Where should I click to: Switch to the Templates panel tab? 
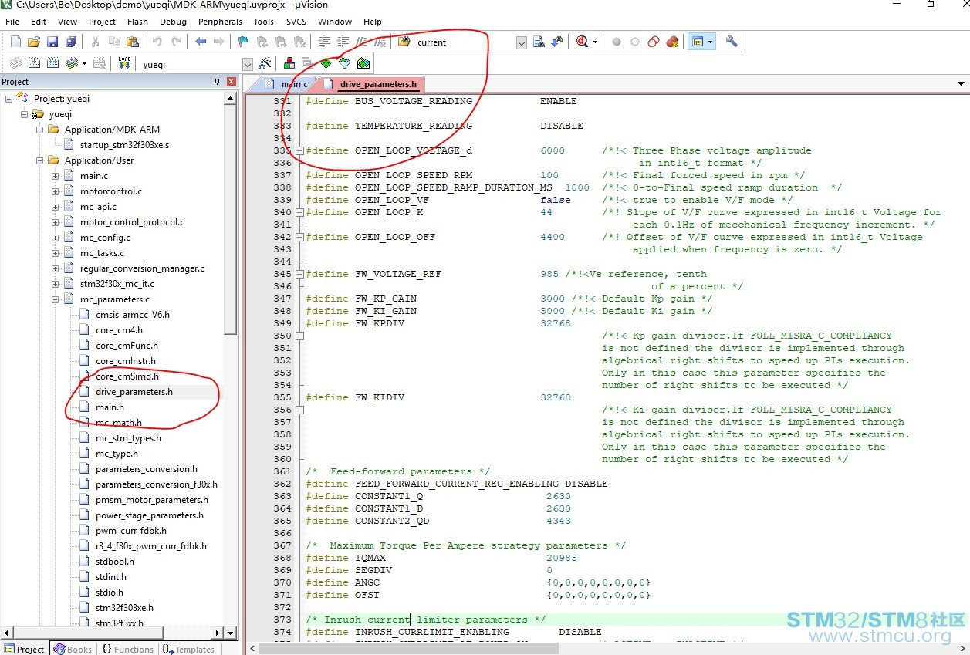point(188,649)
